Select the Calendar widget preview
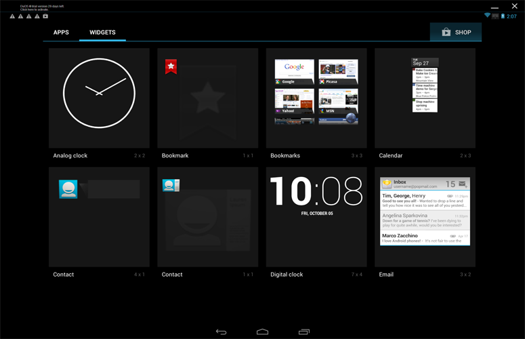This screenshot has width=525, height=339. pos(425,98)
